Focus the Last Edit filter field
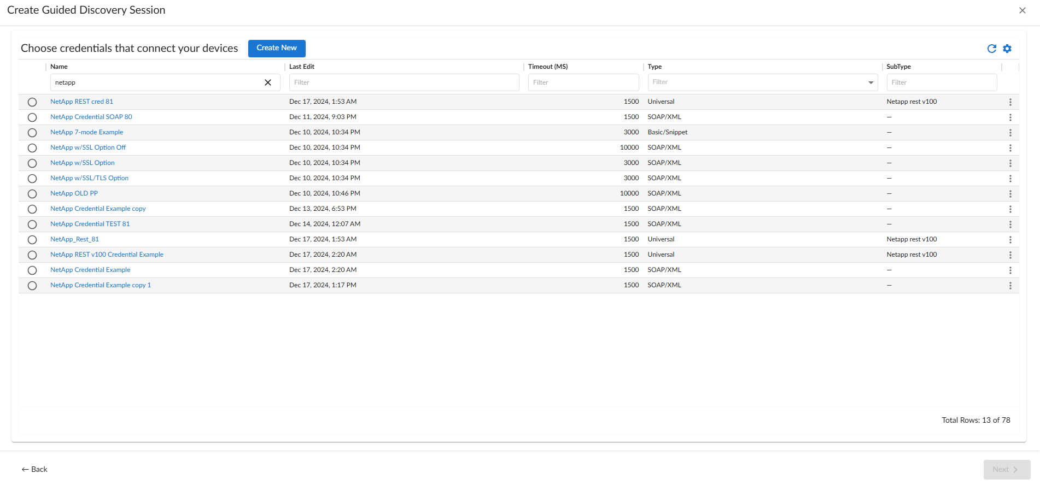Viewport: 1040px width, 485px height. point(404,82)
